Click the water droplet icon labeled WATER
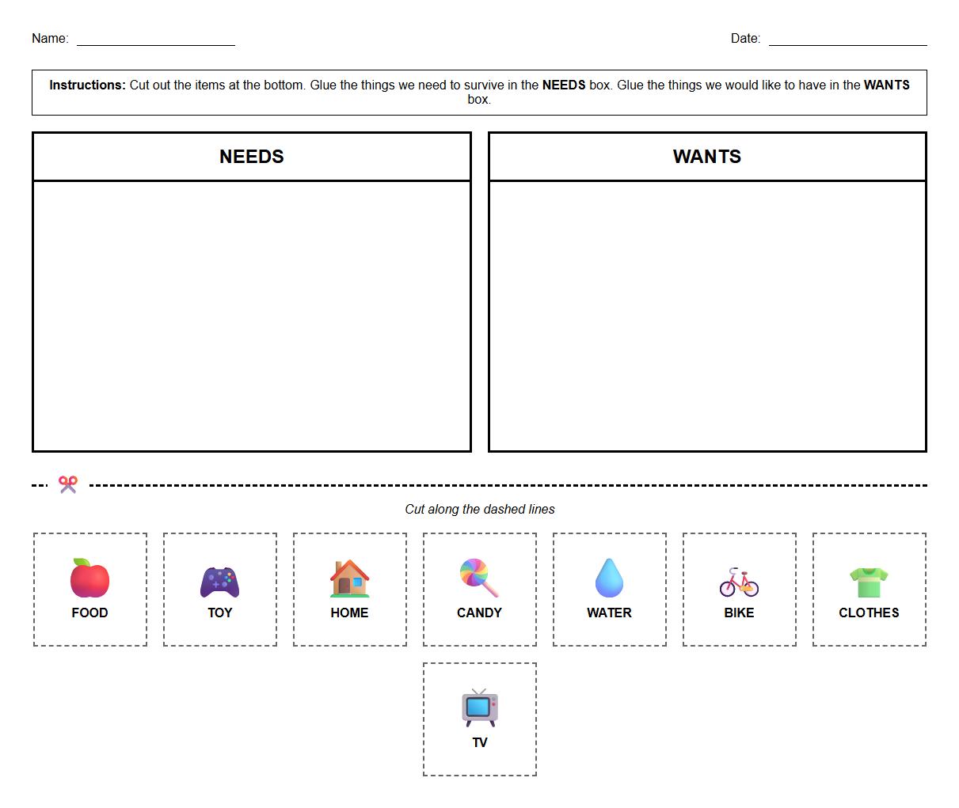Image resolution: width=959 pixels, height=808 pixels. 609,577
